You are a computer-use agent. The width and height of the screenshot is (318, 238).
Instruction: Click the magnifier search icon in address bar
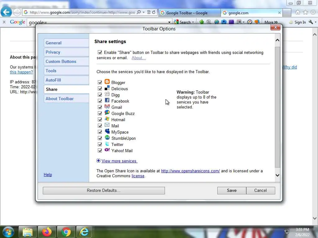coord(139,12)
